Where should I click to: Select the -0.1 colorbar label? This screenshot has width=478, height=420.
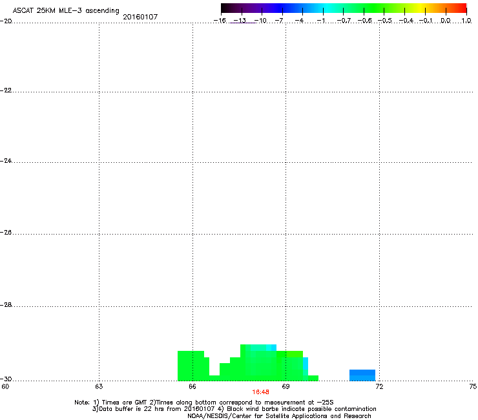click(426, 21)
